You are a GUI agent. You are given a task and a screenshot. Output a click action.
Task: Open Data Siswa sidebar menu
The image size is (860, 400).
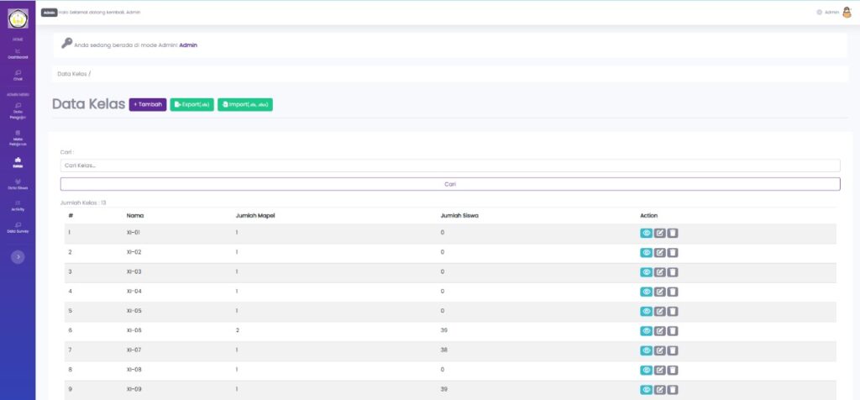coord(18,185)
